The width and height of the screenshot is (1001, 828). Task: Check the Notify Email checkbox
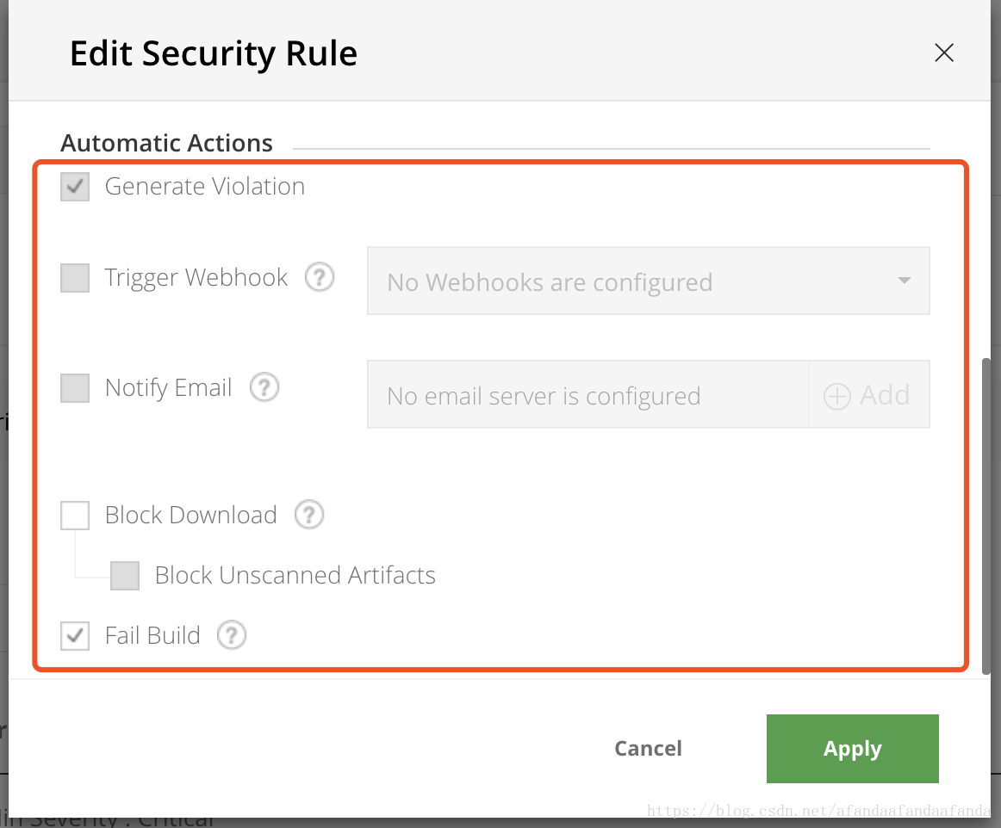pos(75,388)
